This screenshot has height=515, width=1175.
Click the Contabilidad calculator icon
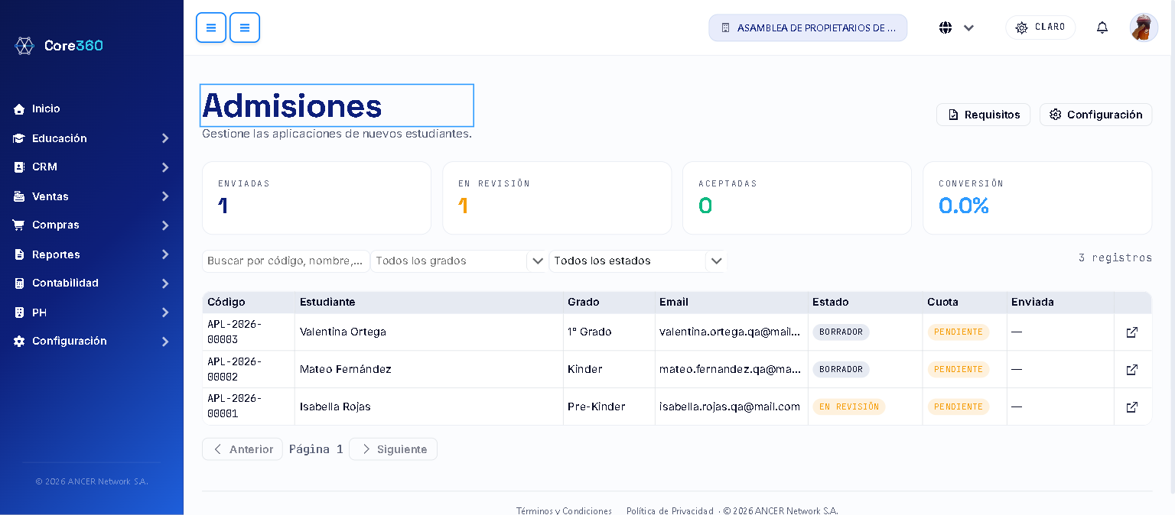pos(19,283)
